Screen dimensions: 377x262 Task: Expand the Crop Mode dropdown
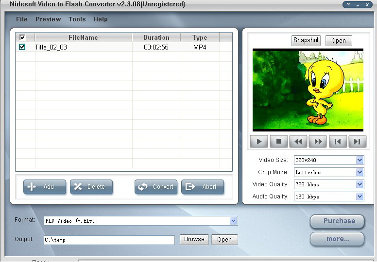tap(360, 172)
